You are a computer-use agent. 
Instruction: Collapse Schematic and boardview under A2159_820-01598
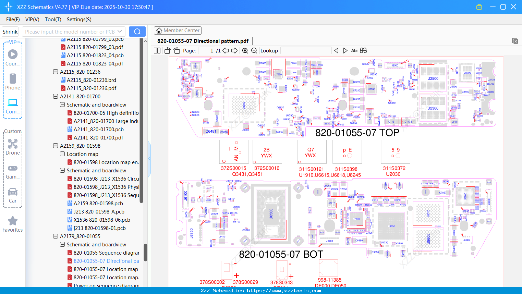click(62, 171)
